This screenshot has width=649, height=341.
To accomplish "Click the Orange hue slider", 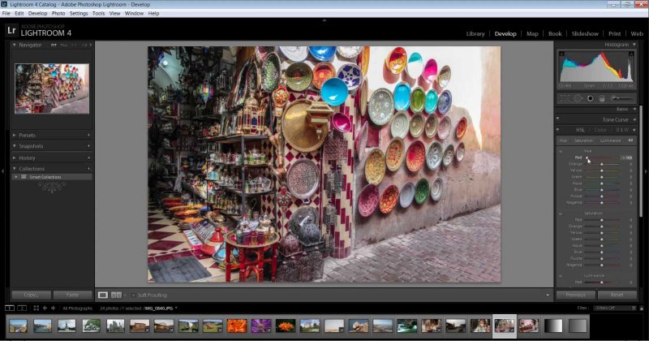I will tap(602, 164).
